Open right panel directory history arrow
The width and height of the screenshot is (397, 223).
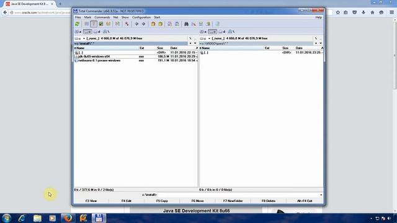[321, 43]
